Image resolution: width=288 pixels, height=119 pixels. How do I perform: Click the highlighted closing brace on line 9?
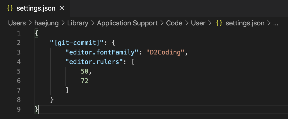click(x=37, y=109)
